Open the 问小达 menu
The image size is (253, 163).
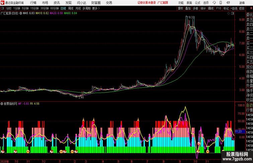[x=81, y=3]
